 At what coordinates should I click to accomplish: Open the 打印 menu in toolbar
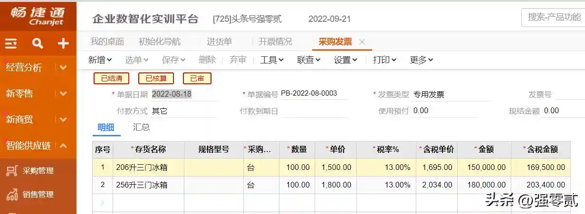(384, 60)
